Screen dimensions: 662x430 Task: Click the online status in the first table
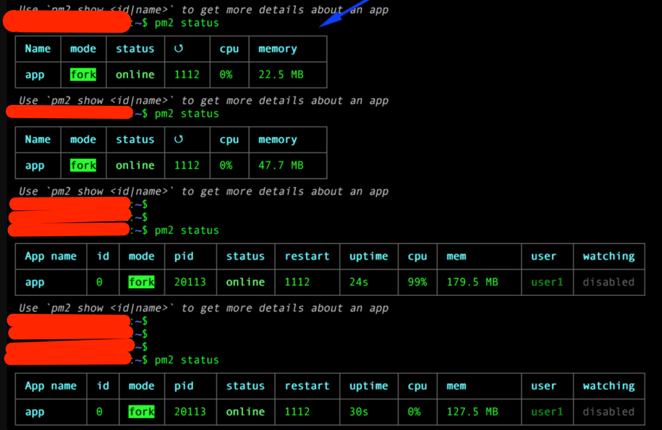pos(135,74)
